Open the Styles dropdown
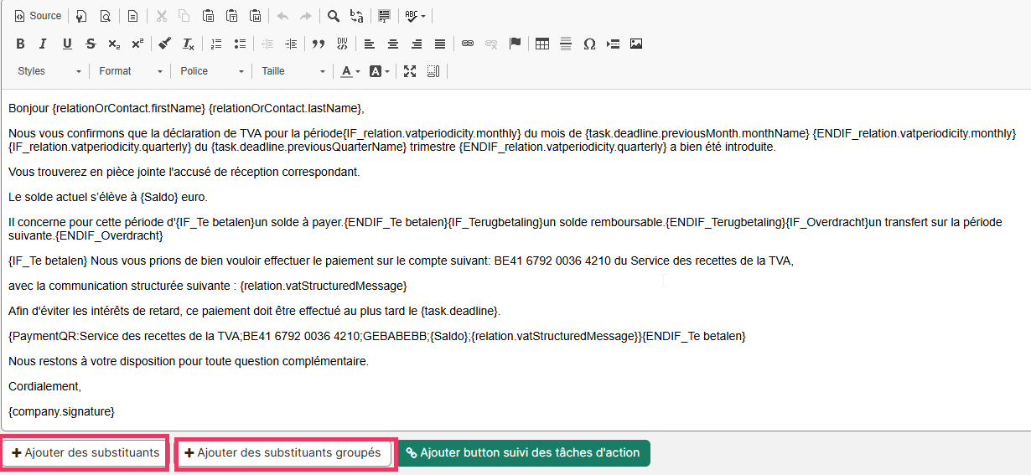Image resolution: width=1031 pixels, height=475 pixels. pos(49,71)
